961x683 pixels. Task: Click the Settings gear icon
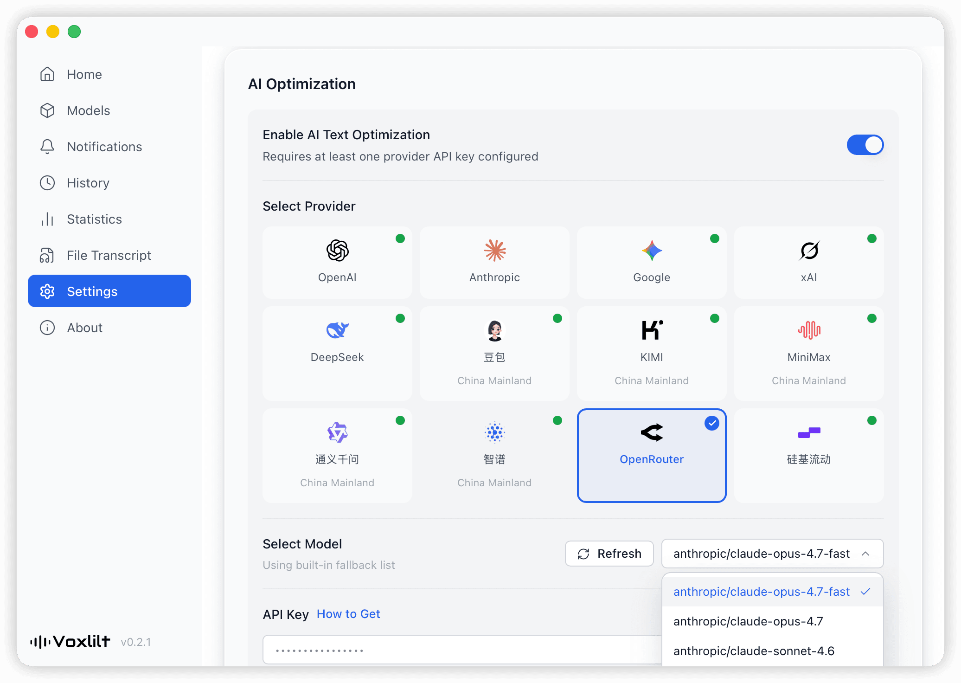(x=47, y=291)
